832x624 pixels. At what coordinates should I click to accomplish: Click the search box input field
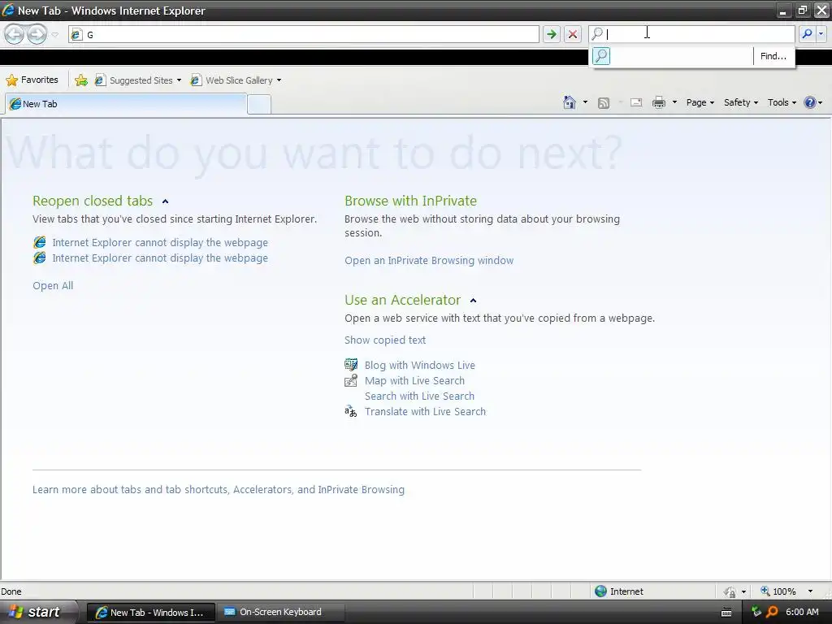coord(692,34)
